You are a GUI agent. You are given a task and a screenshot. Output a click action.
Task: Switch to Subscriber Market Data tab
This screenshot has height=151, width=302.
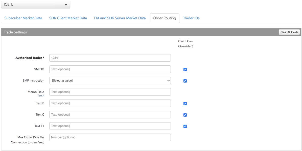point(23,18)
